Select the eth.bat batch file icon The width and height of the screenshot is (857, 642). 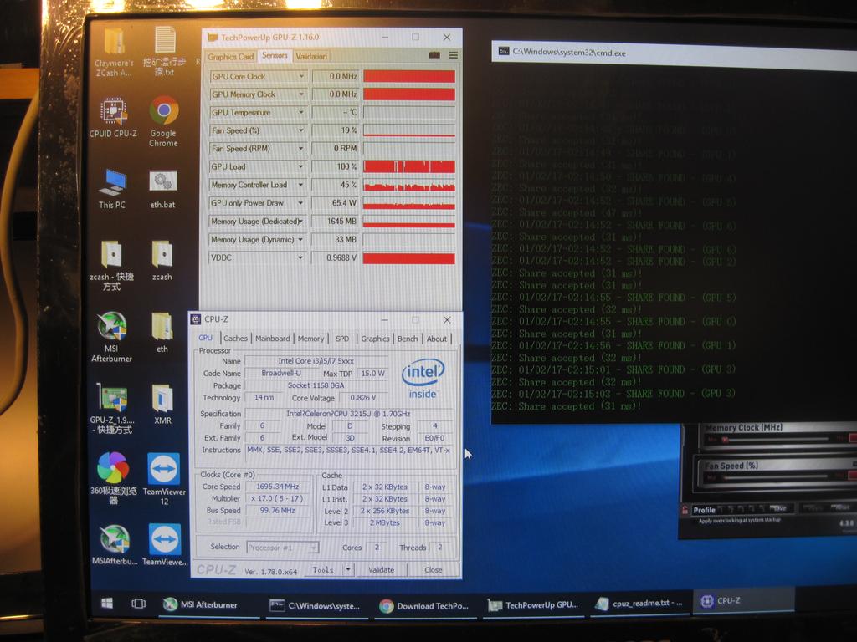pos(163,189)
